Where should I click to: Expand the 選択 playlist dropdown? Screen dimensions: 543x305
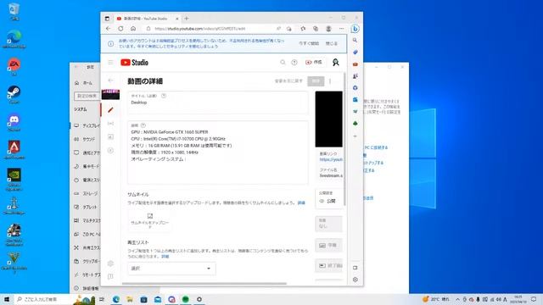[171, 269]
